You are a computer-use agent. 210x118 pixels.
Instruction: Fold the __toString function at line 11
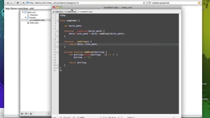pyautogui.click(x=57, y=42)
